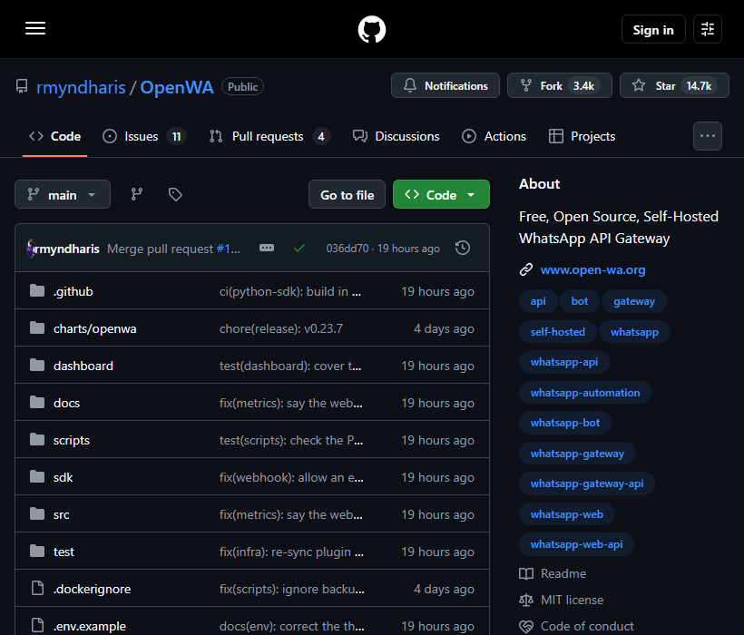This screenshot has height=635, width=744.
Task: Star the OpenWA repository
Action: tap(674, 86)
